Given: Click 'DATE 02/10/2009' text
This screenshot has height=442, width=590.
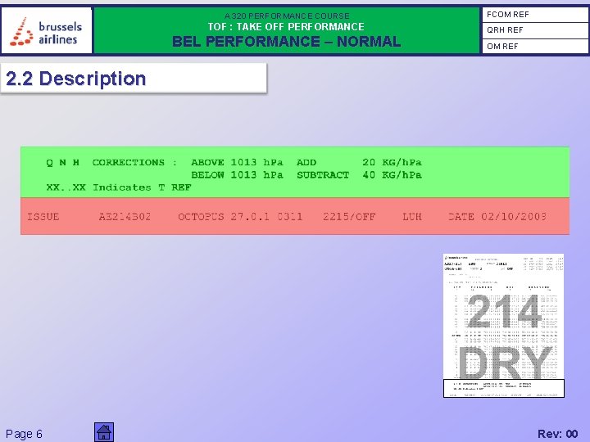Looking at the screenshot, I should coord(497,216).
